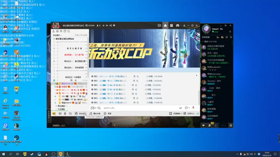Open the 新动效COP promotional banner
Viewport: 280px width, 157px height.
click(x=145, y=48)
